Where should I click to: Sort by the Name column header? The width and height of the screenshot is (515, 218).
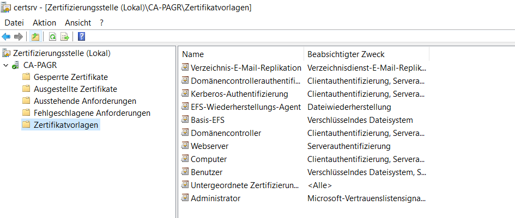coord(241,54)
